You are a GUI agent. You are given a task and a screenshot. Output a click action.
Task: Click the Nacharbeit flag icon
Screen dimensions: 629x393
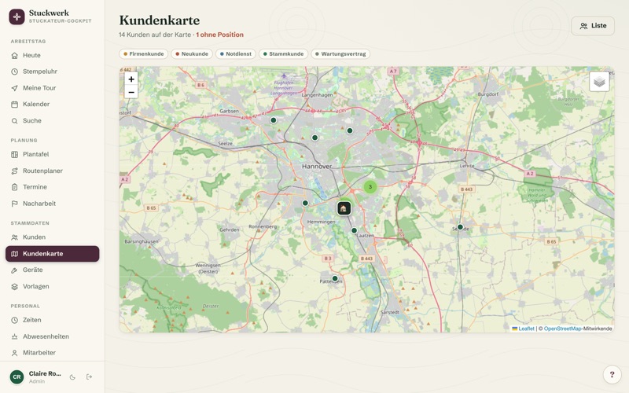click(14, 204)
